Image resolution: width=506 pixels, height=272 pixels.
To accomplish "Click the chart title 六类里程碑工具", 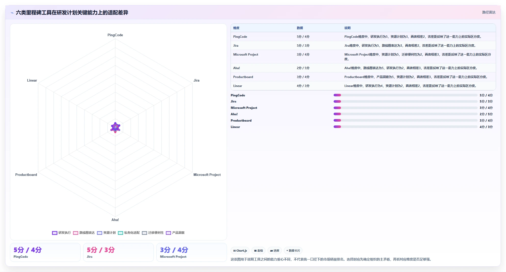I will (x=72, y=12).
